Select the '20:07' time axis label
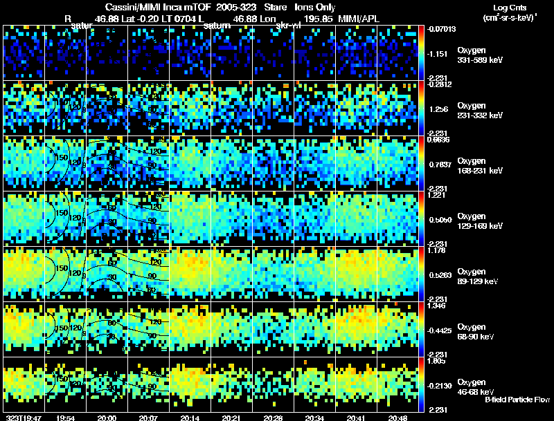The height and width of the screenshot is (421, 554). click(148, 418)
